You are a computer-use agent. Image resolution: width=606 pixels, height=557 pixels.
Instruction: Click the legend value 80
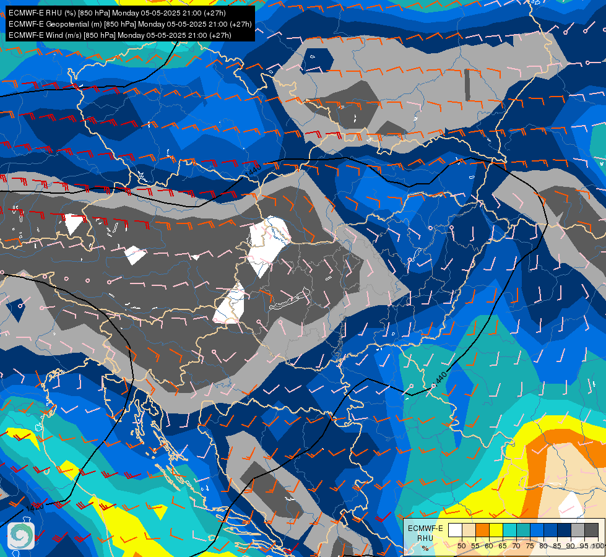coord(543,546)
